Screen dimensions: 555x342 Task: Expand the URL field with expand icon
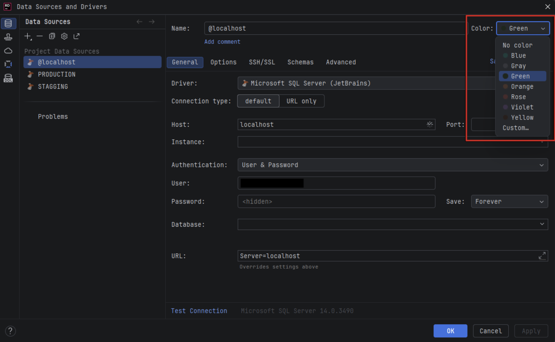542,256
